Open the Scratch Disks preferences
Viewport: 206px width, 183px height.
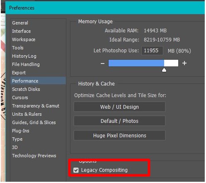[26, 89]
